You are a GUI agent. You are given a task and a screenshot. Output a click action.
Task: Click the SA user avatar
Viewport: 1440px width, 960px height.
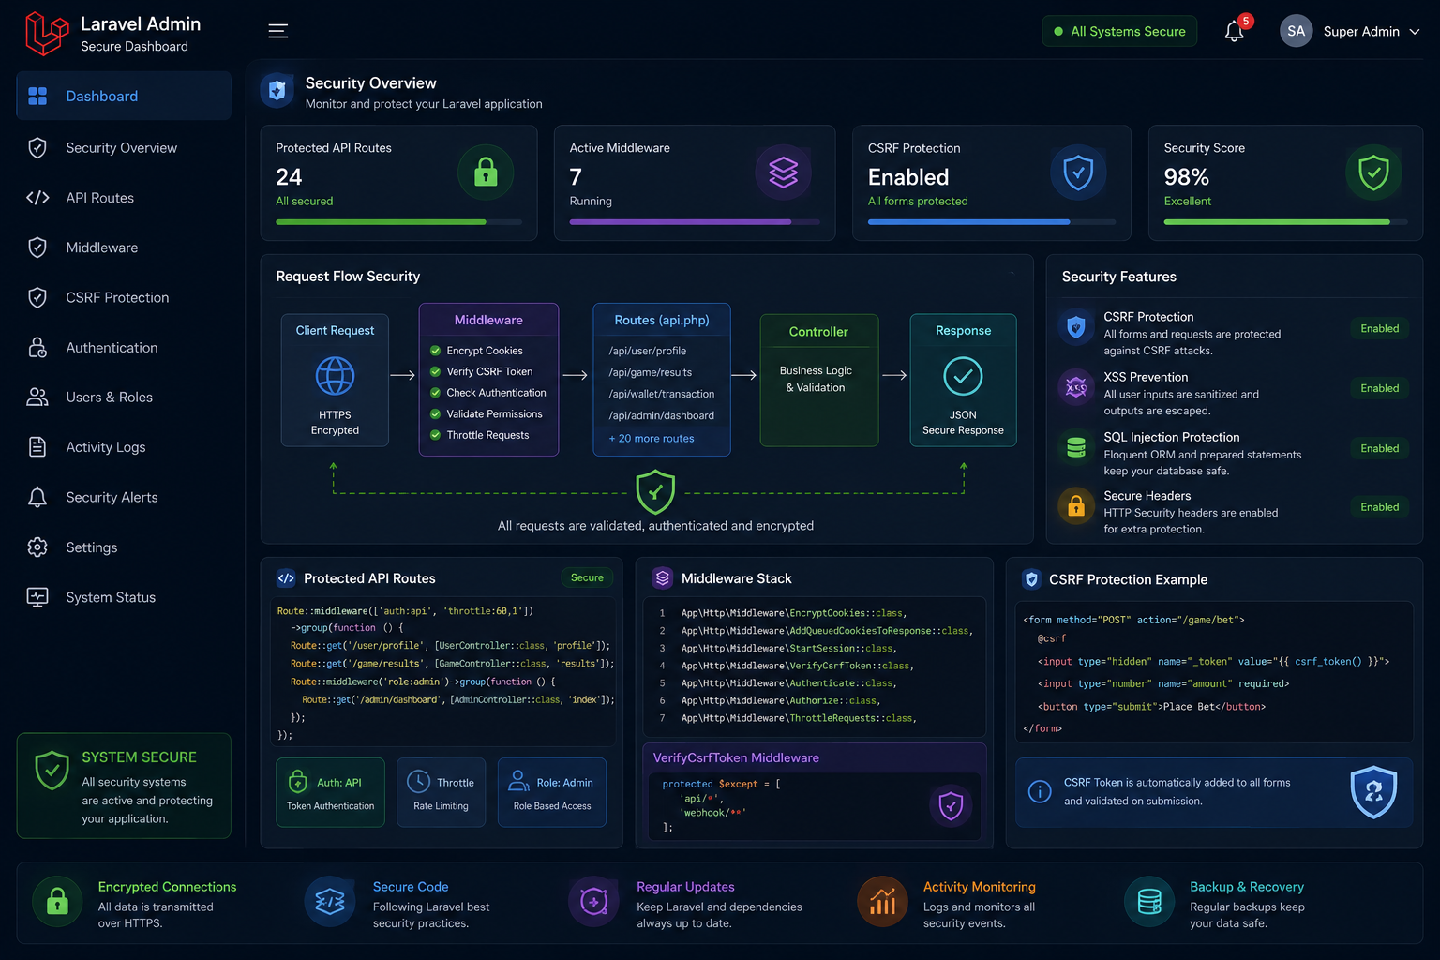[1296, 31]
